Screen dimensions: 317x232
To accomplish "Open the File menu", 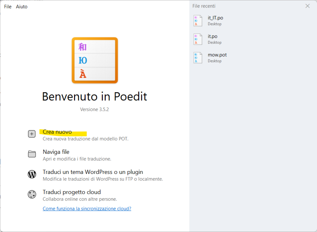I will click(x=8, y=7).
